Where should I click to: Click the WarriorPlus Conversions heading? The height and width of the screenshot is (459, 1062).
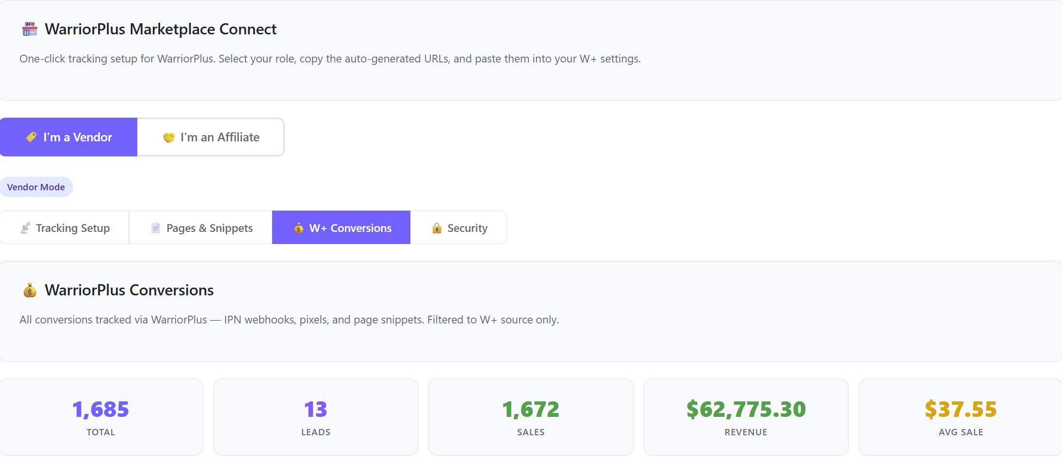(129, 290)
